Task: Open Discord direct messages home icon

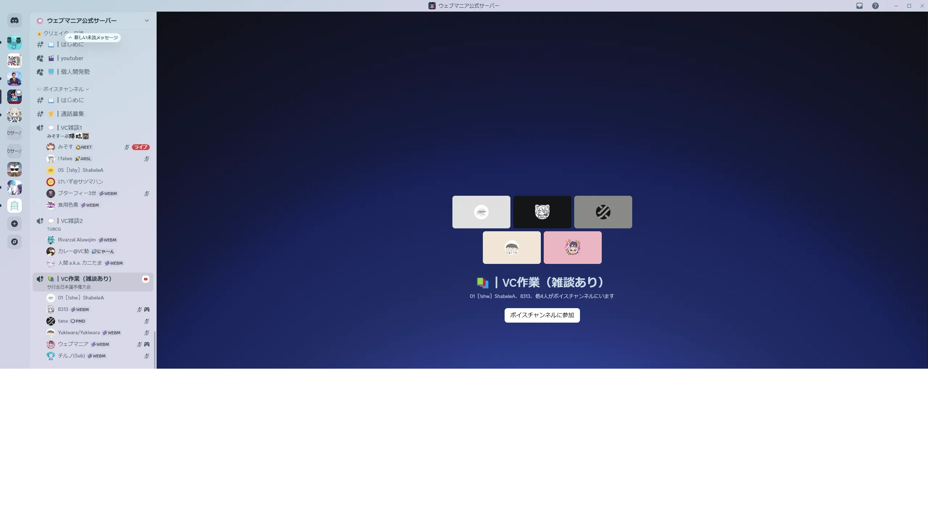Action: pos(14,21)
